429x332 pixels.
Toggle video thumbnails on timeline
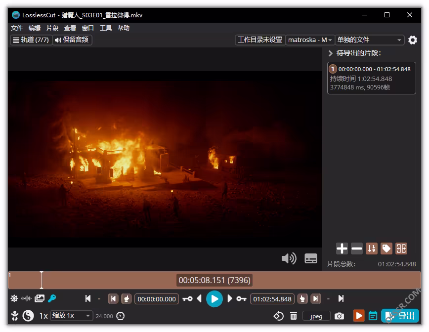point(40,298)
